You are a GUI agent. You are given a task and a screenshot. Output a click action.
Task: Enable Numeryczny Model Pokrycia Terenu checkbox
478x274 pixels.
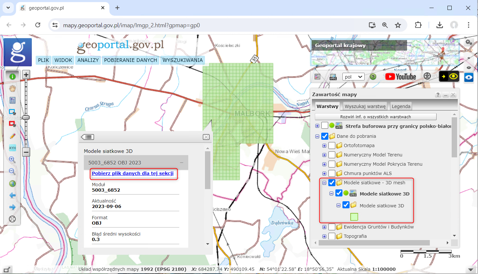coord(332,164)
